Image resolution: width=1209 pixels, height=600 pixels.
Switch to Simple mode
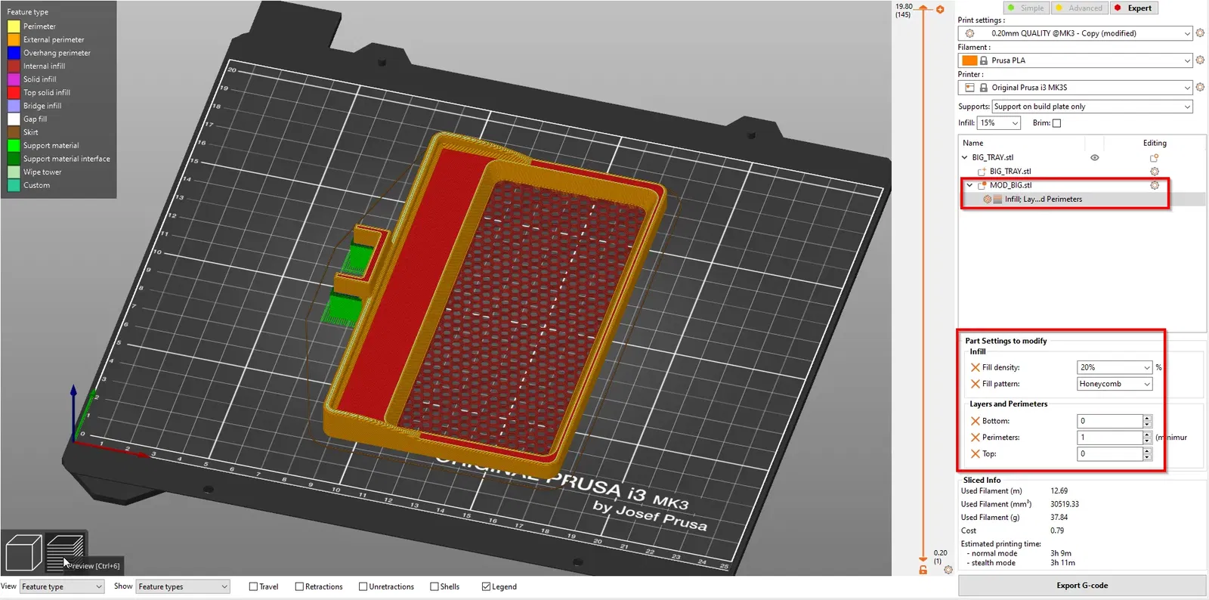[x=1025, y=8]
